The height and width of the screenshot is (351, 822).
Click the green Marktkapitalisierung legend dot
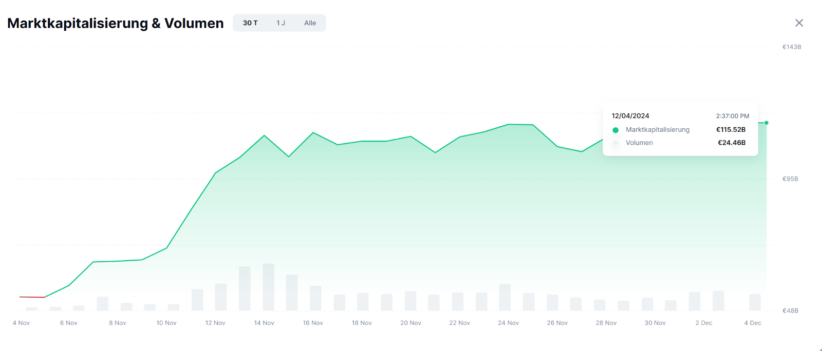(615, 130)
